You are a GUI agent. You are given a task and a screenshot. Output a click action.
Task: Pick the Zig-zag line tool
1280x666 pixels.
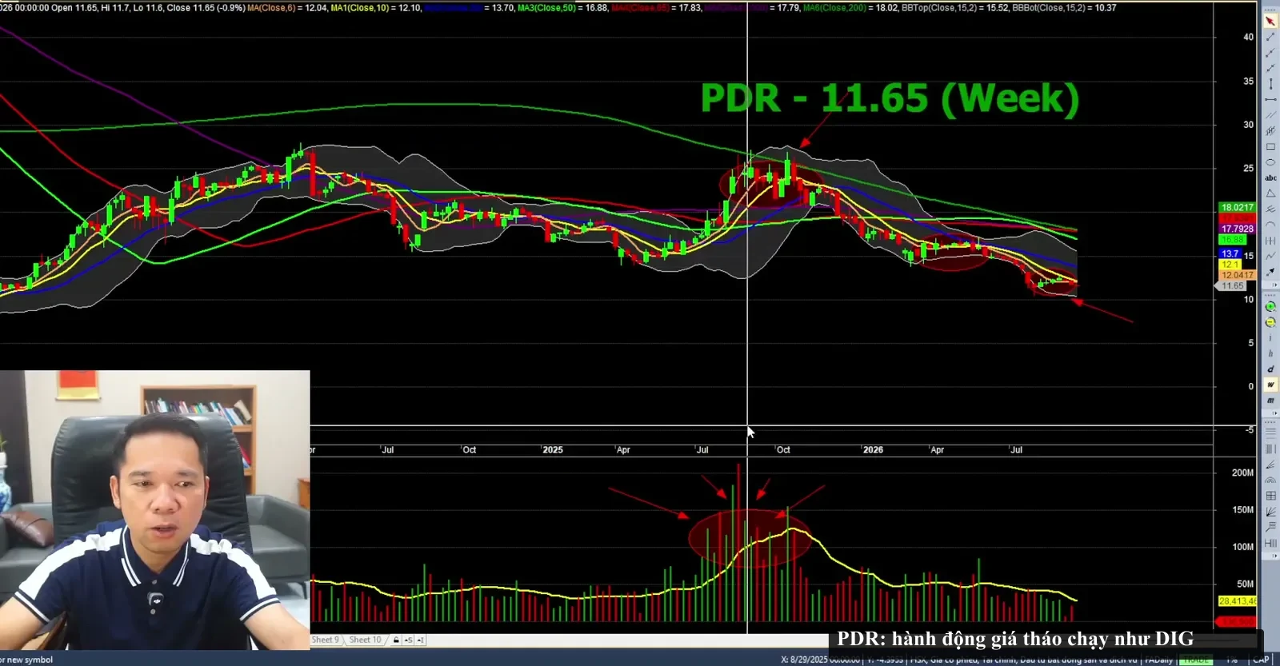(x=1270, y=256)
